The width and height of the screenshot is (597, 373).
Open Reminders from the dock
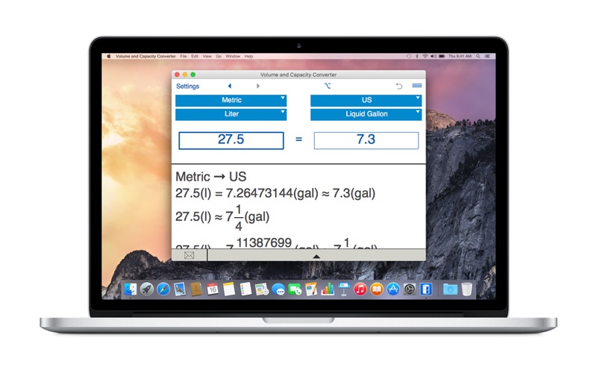(x=246, y=289)
